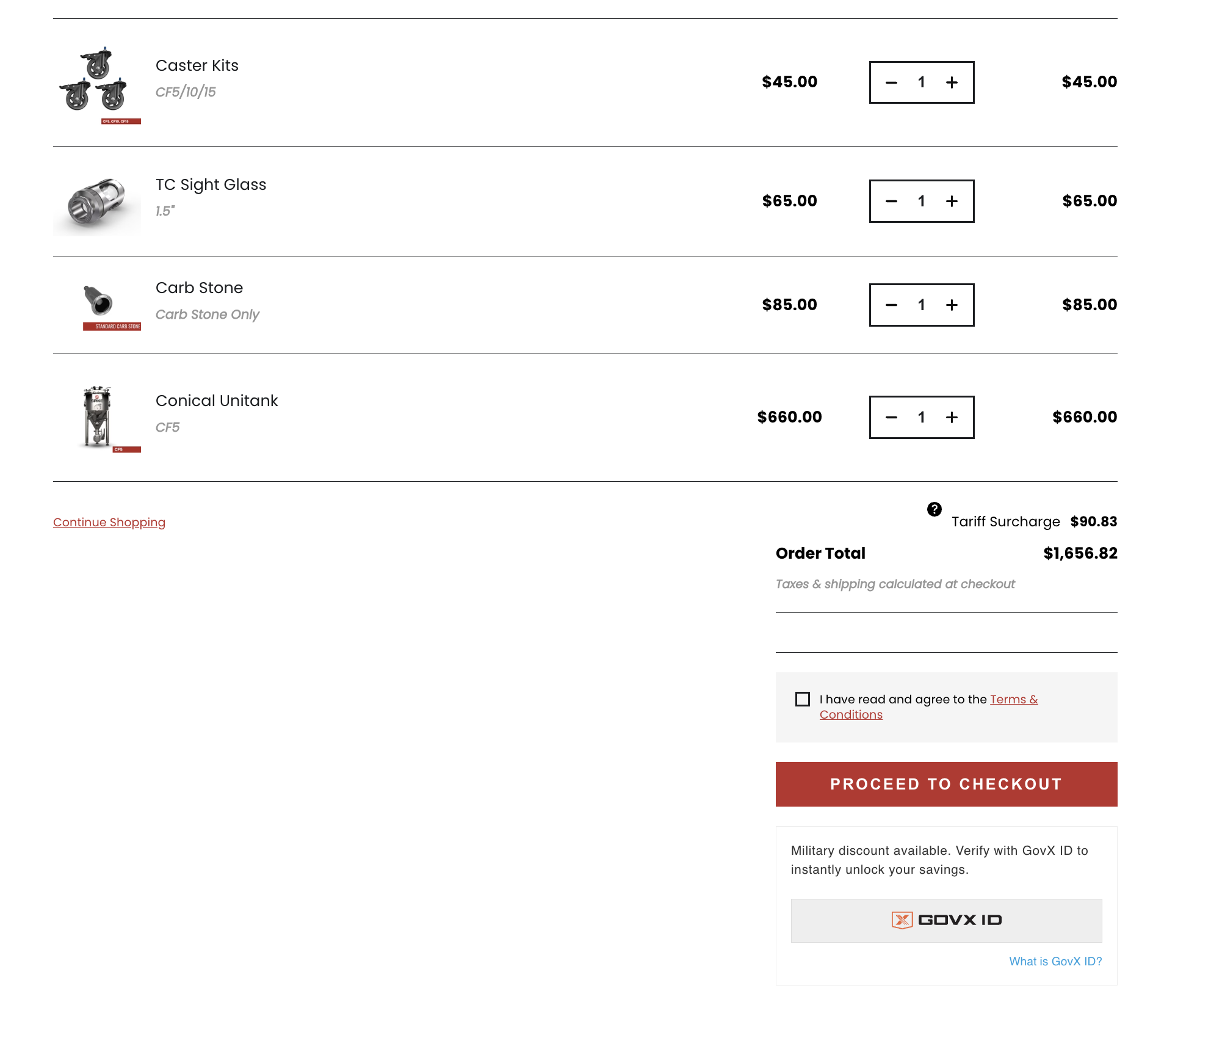Open the What is GovX ID? link
The height and width of the screenshot is (1060, 1211).
point(1055,961)
